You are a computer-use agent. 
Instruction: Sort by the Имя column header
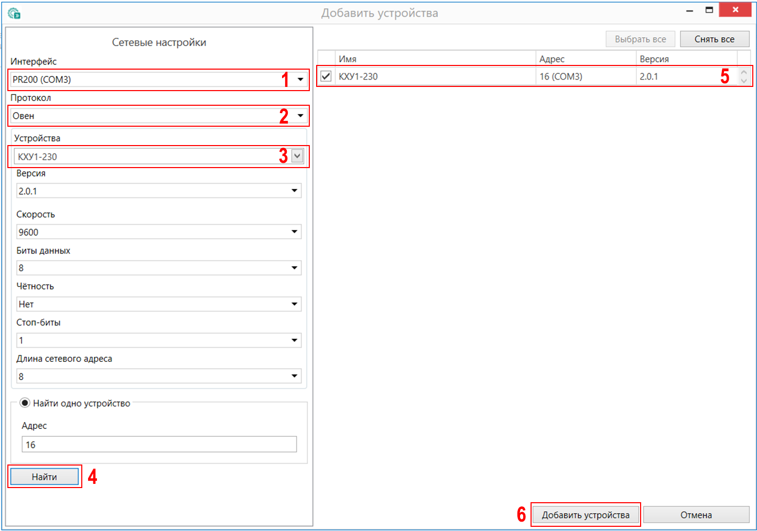click(x=435, y=59)
